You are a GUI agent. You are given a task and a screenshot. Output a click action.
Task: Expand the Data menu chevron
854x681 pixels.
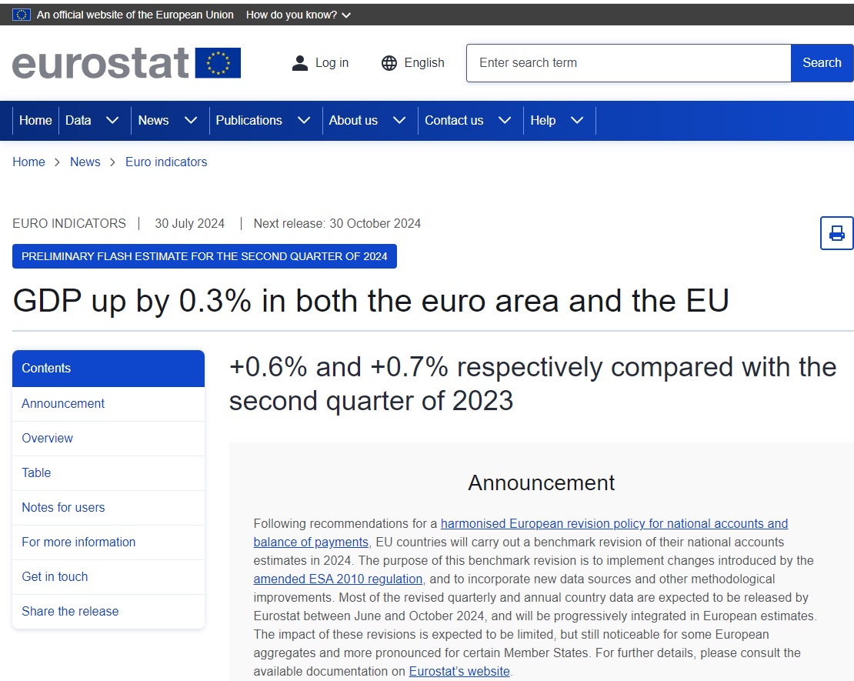click(x=112, y=120)
